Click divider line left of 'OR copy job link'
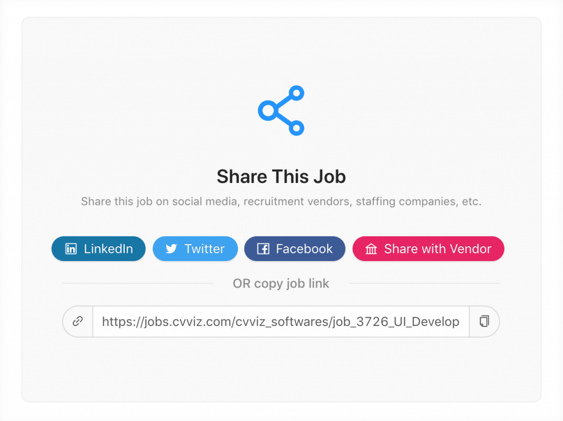The width and height of the screenshot is (563, 421). tap(137, 283)
